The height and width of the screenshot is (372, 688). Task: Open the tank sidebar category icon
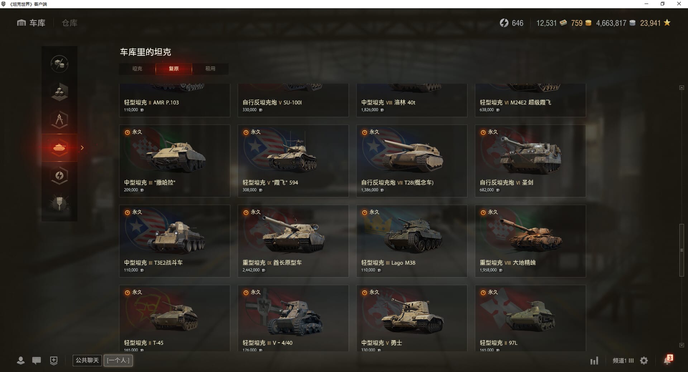coord(59,148)
